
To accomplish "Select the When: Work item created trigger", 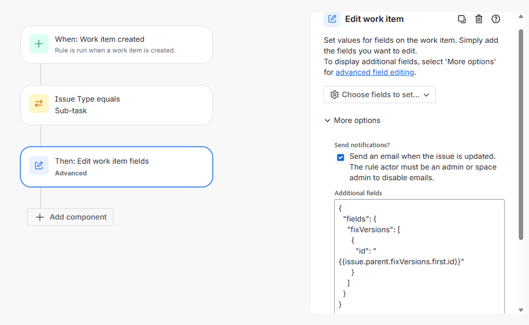I will (x=116, y=44).
